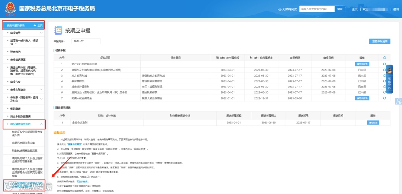Click the customer service icon at right edge
Viewport: 402px width, 194px height.
pos(399,101)
